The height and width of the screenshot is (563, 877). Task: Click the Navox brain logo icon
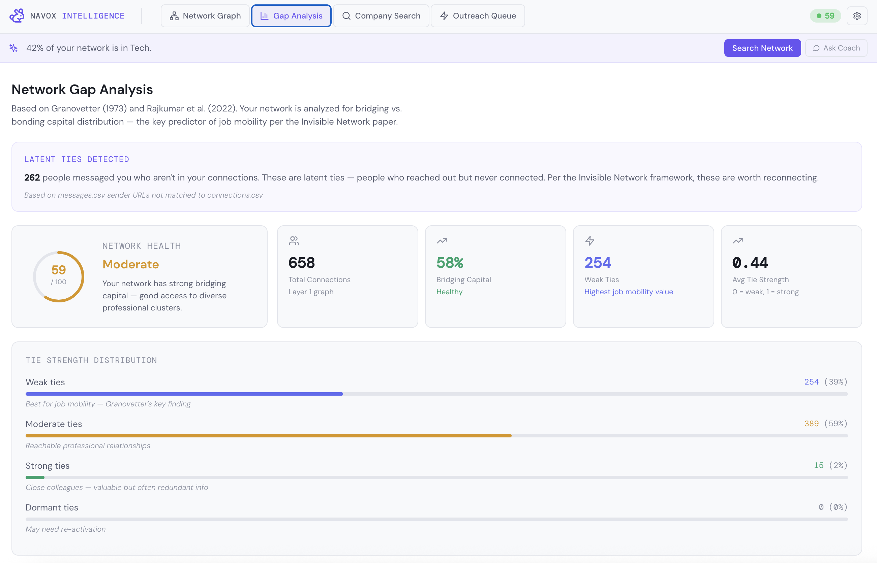(x=17, y=16)
